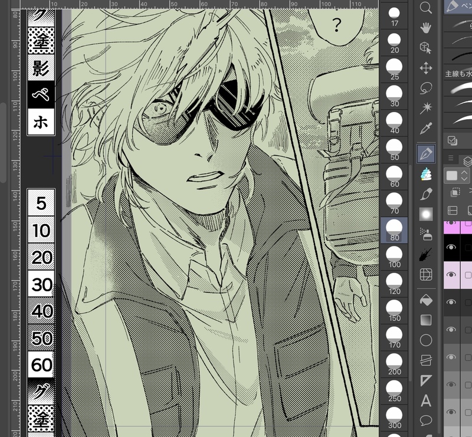The image size is (472, 437).
Task: Click the dashed selection layer icon
Action: [455, 192]
